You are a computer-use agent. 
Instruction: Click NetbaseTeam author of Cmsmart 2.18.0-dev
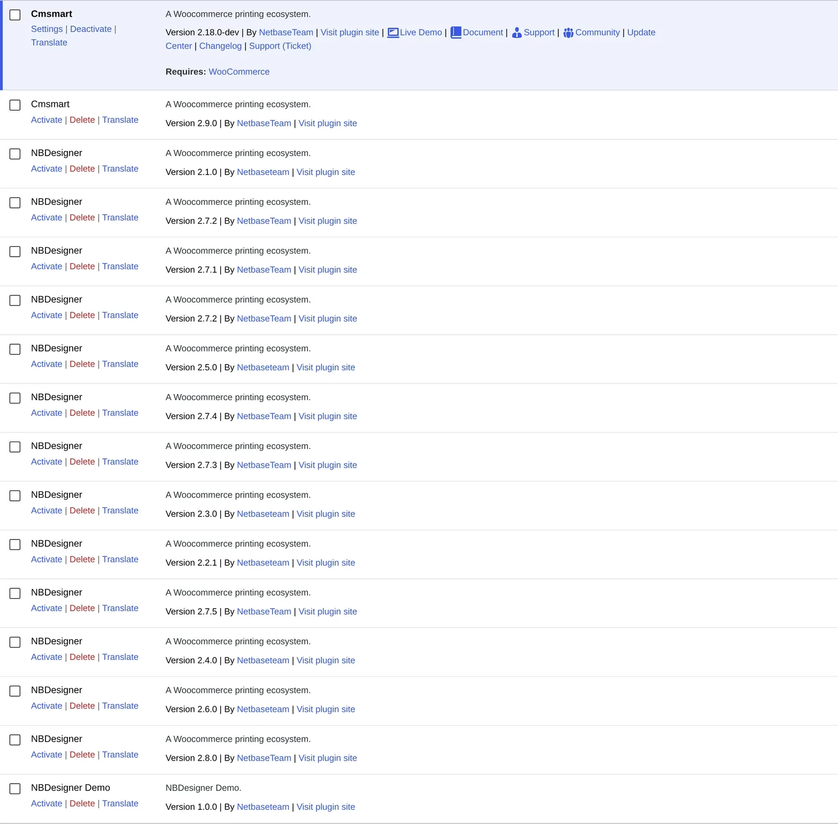pos(286,32)
